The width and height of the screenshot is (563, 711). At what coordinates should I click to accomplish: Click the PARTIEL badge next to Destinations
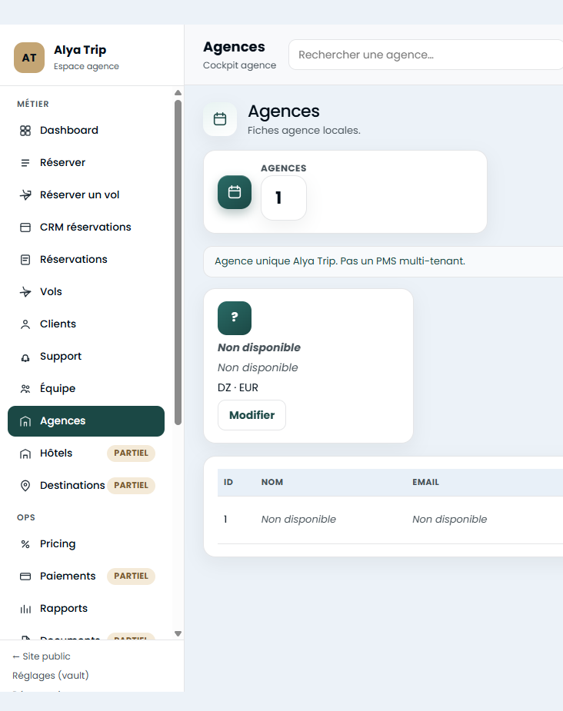tap(131, 485)
